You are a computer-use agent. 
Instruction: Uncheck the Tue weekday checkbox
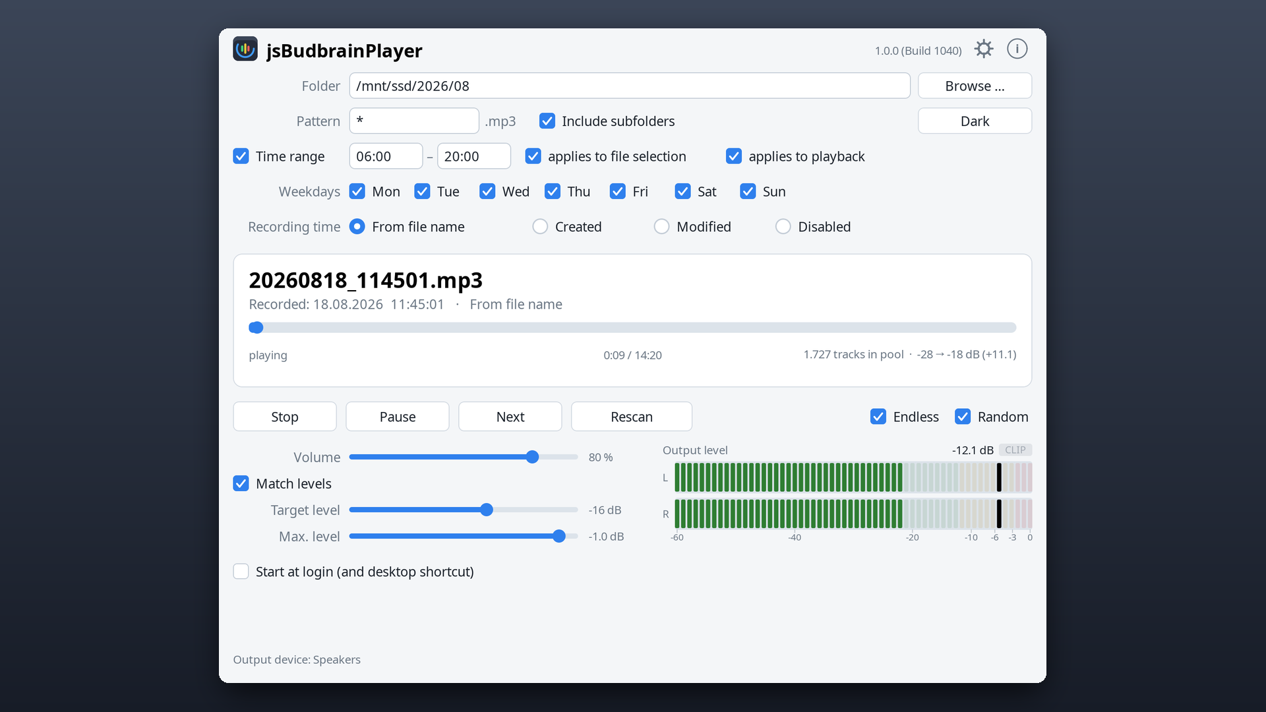click(422, 191)
